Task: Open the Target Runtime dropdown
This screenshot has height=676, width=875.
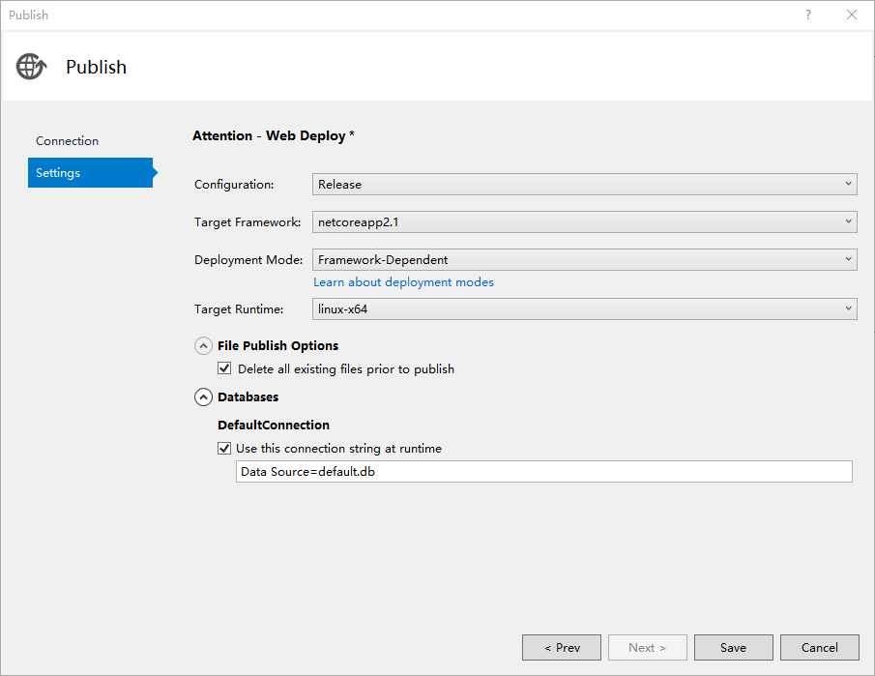Action: click(584, 309)
